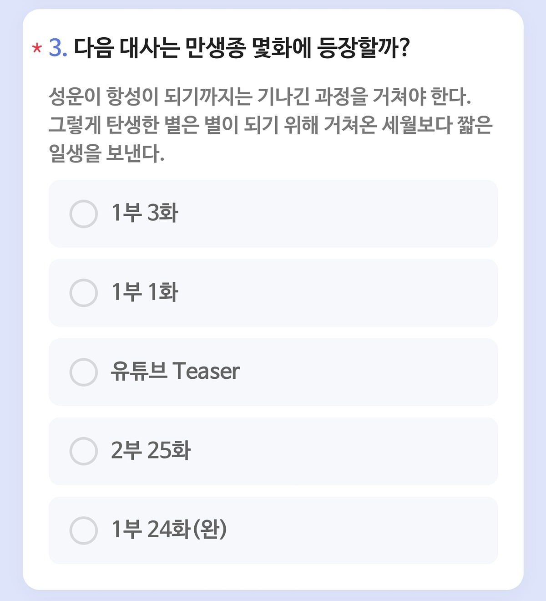
Task: Click the question title about 만생종 몇화
Action: coord(242,47)
